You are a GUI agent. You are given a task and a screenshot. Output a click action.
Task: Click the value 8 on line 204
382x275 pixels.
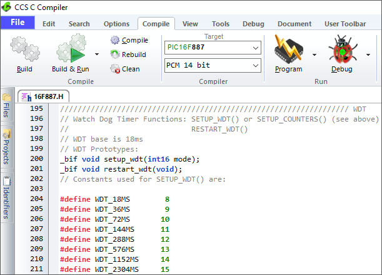pos(167,199)
